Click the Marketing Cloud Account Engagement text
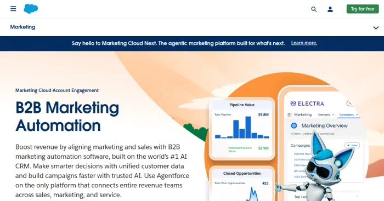384x201 pixels. pos(57,90)
